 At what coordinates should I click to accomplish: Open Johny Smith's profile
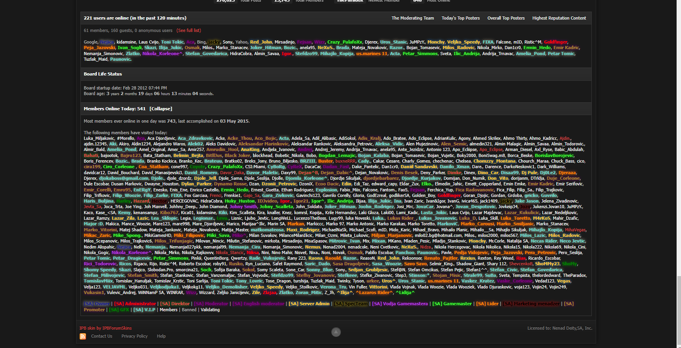pyautogui.click(x=243, y=207)
